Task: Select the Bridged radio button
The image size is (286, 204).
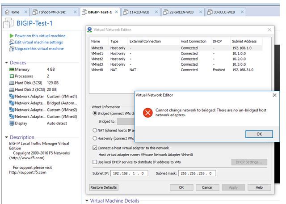Action: 94,113
